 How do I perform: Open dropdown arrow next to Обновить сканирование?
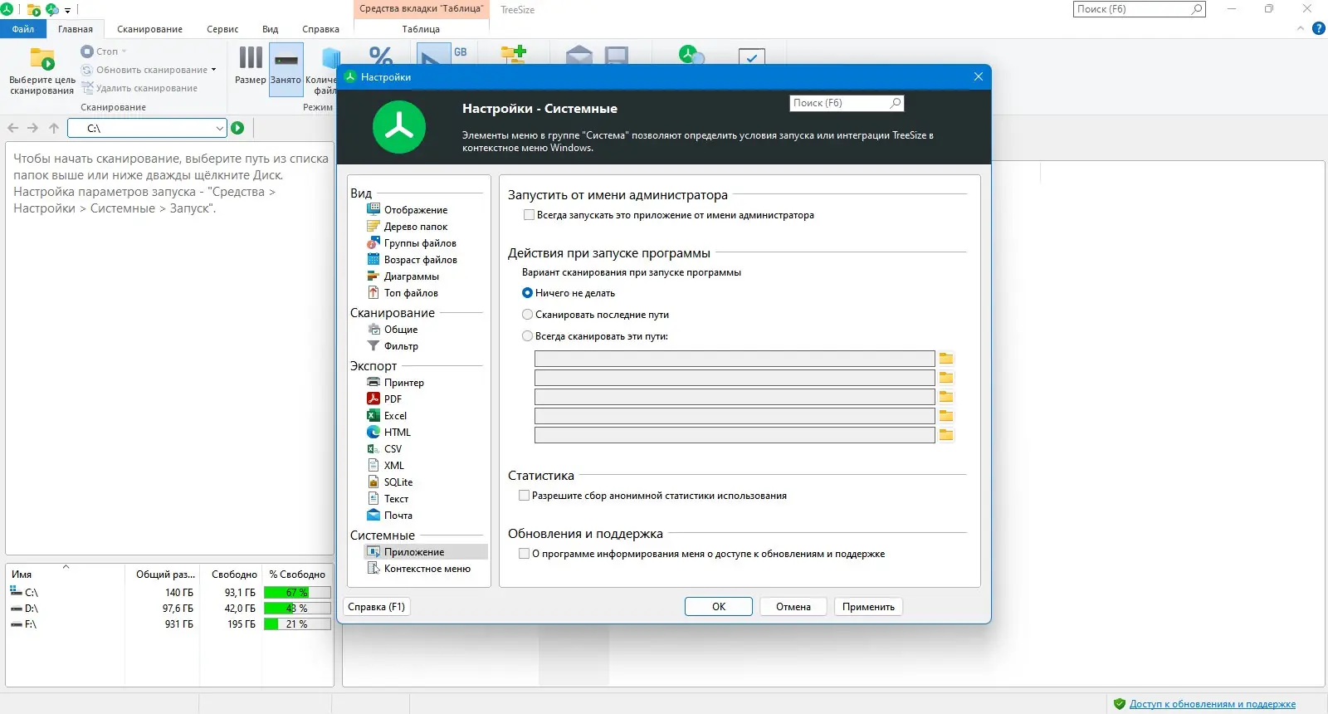tap(213, 70)
